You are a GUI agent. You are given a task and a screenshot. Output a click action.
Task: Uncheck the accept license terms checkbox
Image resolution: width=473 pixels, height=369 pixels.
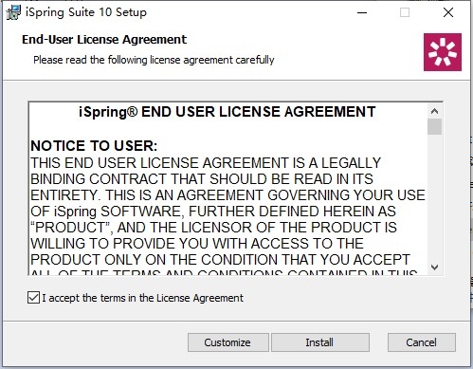pyautogui.click(x=33, y=298)
